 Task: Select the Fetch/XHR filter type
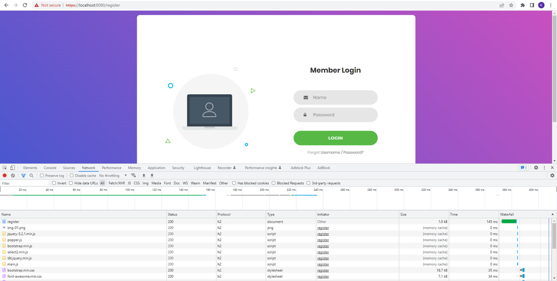coord(117,183)
